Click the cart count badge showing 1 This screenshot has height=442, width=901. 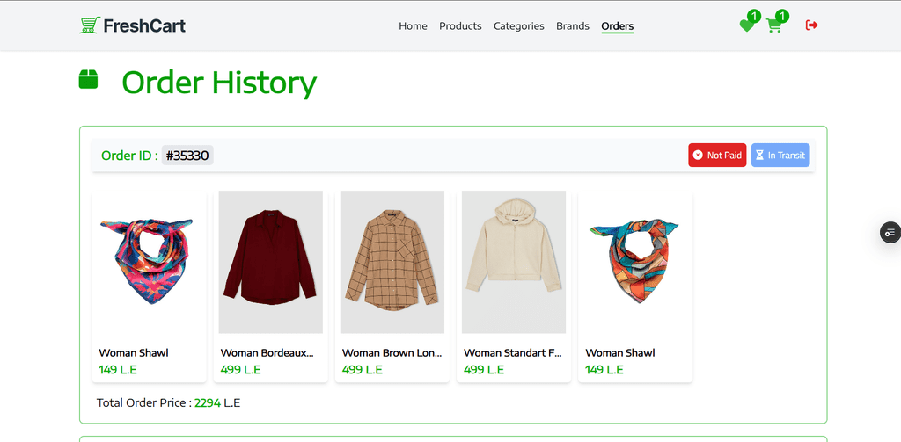(x=782, y=16)
